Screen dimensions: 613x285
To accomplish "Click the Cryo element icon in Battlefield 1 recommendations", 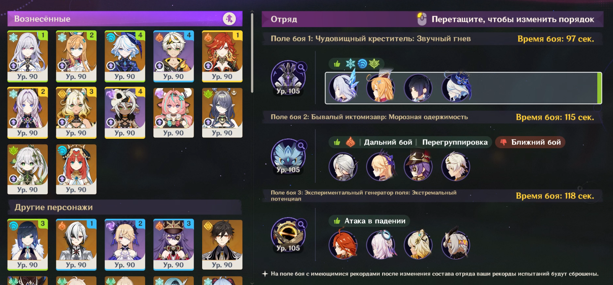I will point(350,64).
